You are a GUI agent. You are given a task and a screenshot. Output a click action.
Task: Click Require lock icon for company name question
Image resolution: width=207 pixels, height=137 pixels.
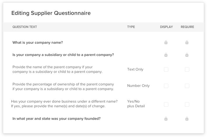(187, 43)
